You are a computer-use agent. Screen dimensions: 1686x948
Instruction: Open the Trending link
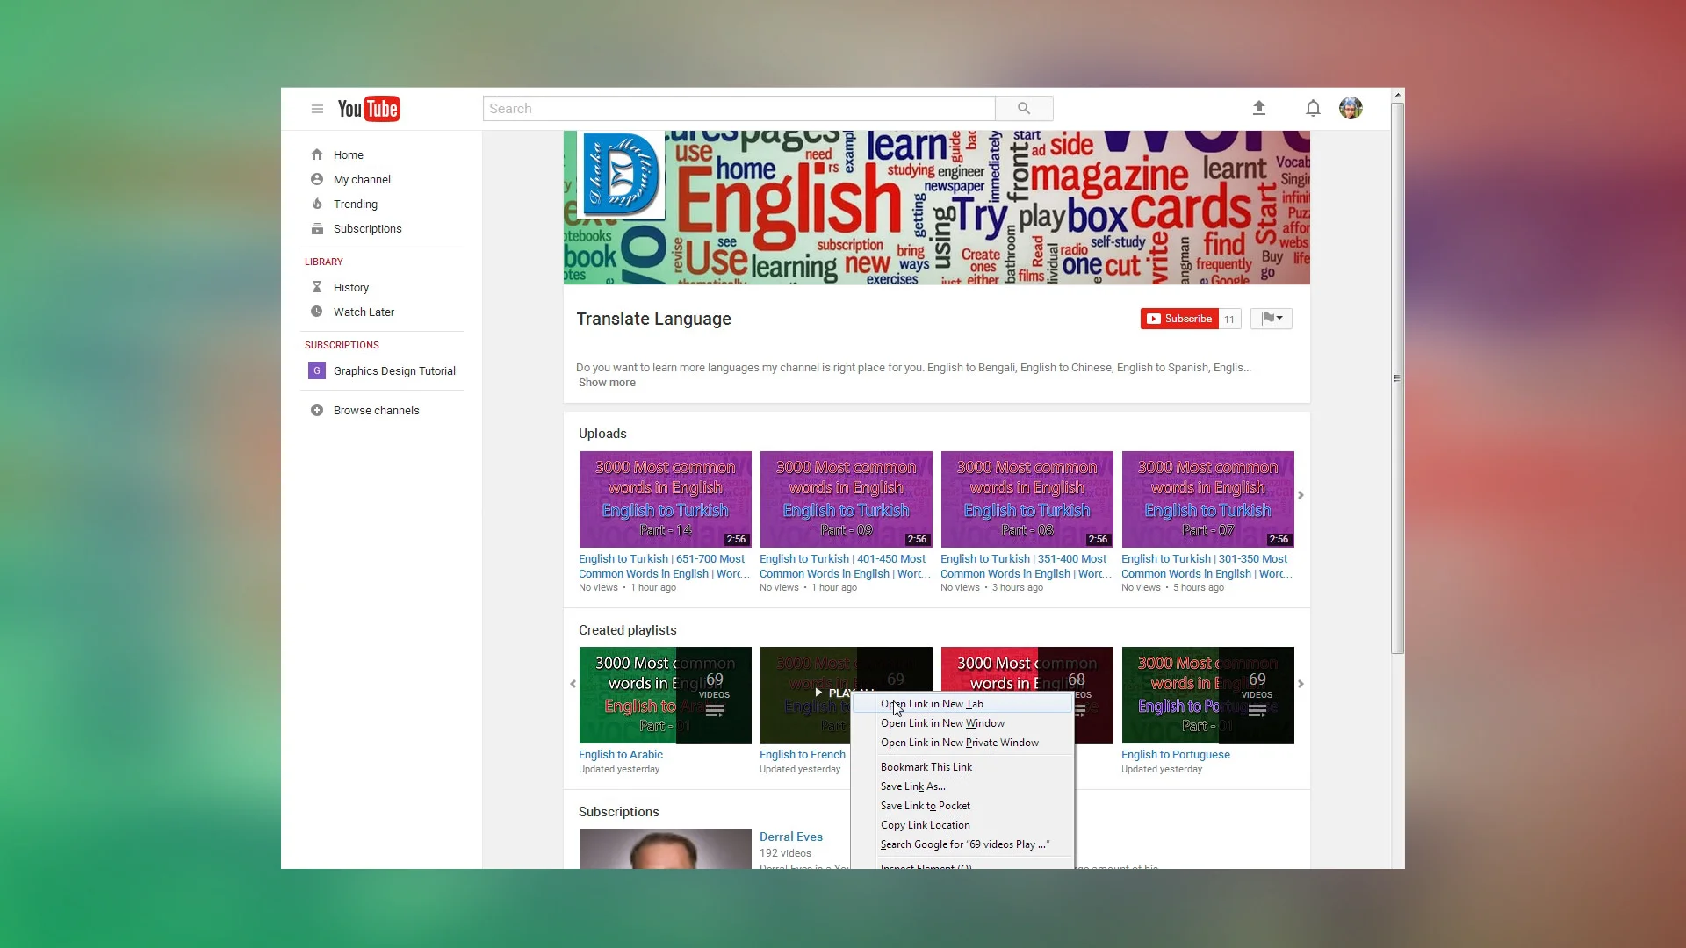click(355, 204)
